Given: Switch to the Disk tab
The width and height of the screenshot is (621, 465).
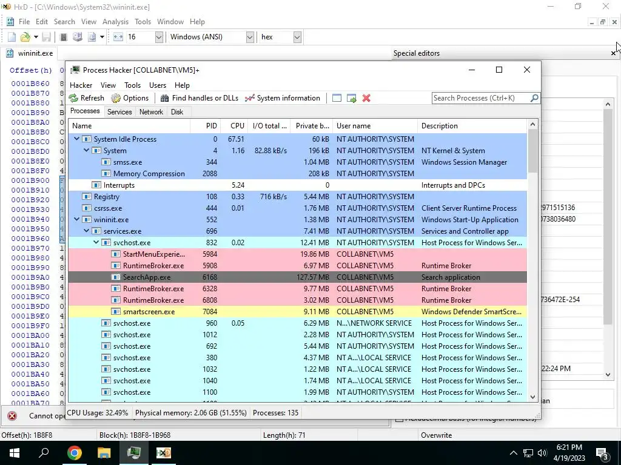Looking at the screenshot, I should pos(177,112).
